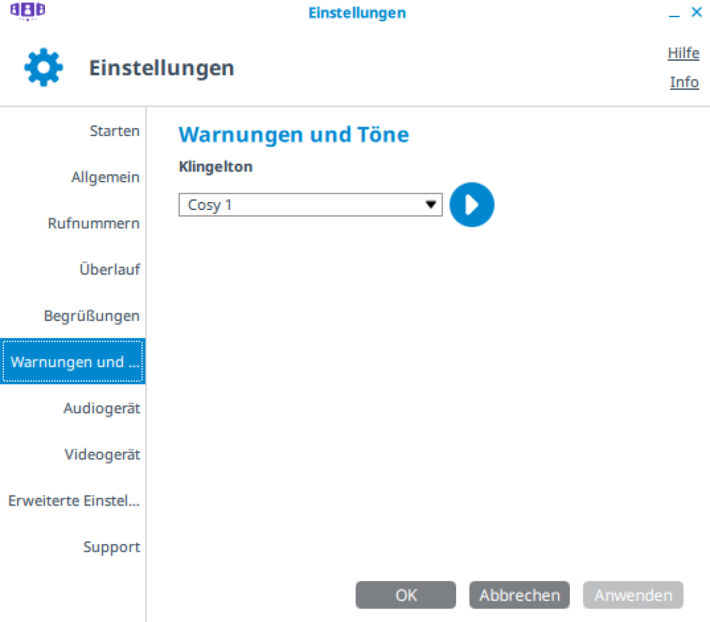The width and height of the screenshot is (710, 622).
Task: Go to the Support section
Action: coord(111,546)
